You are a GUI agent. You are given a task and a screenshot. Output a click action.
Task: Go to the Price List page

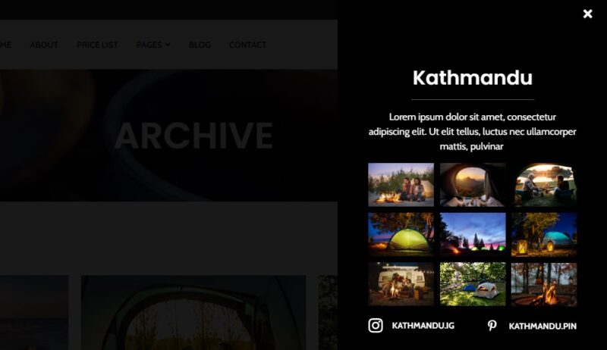coord(97,45)
